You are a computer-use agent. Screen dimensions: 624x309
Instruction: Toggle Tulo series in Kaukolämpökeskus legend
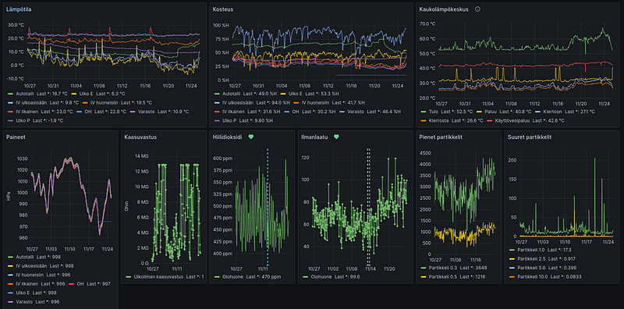432,112
